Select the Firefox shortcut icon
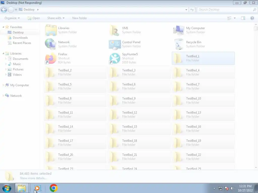The height and width of the screenshot is (193, 258). [51, 58]
